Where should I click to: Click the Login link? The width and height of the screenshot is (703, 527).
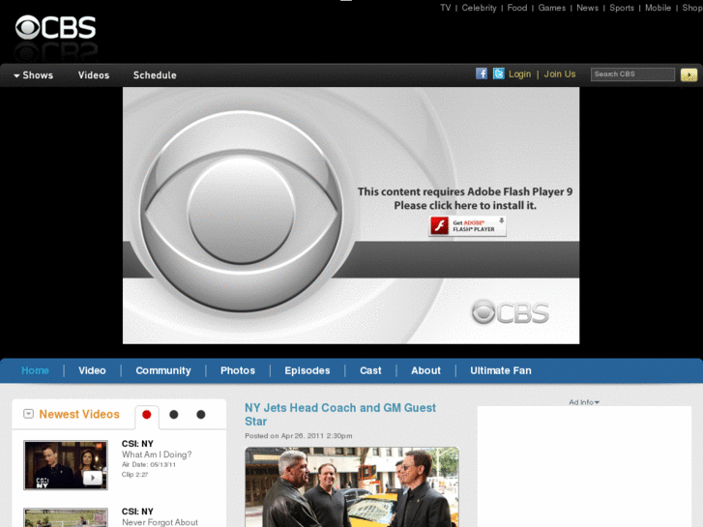519,74
